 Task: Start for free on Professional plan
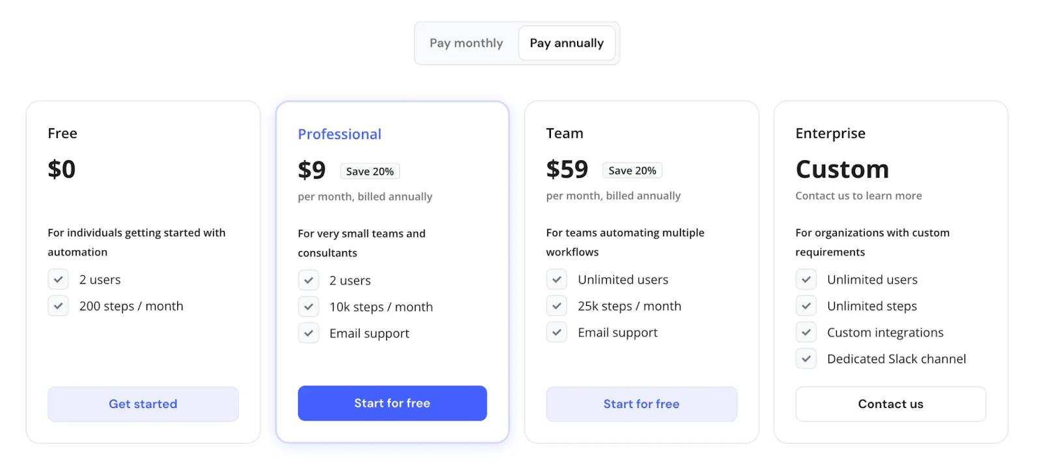[x=392, y=403]
